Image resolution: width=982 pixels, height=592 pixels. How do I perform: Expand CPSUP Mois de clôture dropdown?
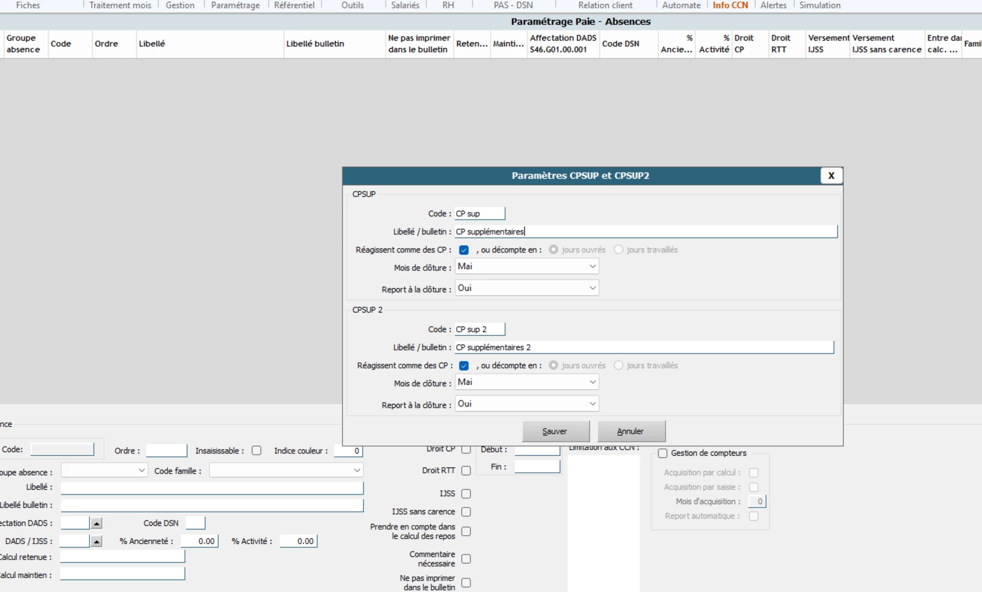[592, 267]
